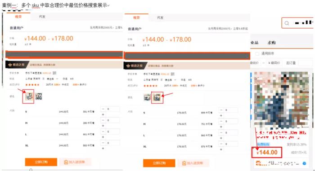315x171 pixels.
Task: Open the QR code icon in middle panel
Action: 172,74
